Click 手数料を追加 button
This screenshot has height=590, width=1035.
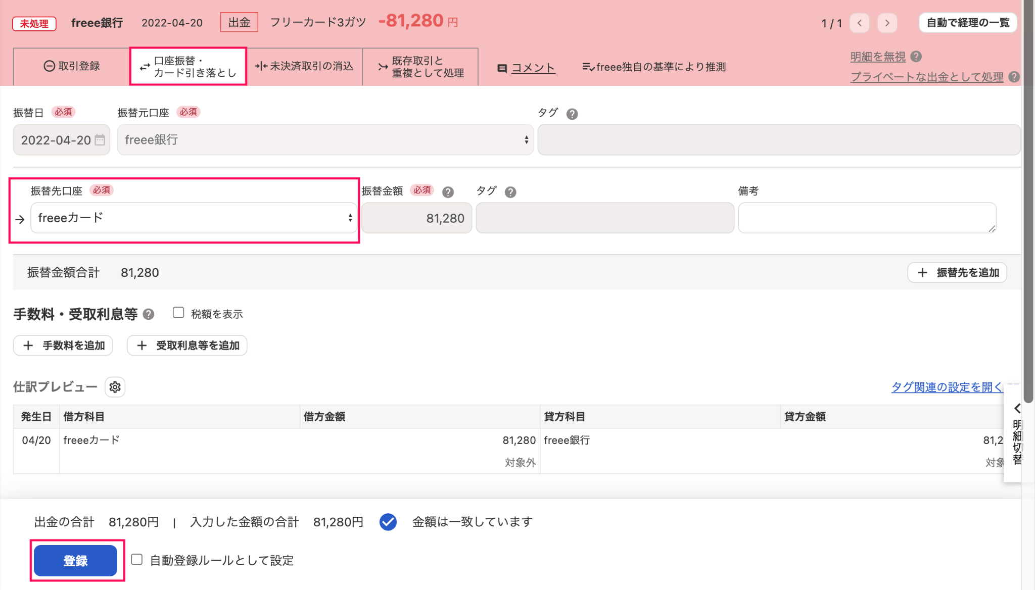tap(63, 346)
